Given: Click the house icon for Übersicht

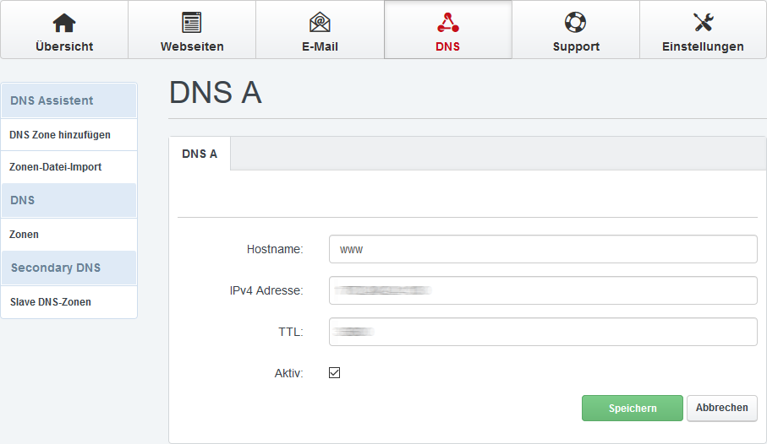Looking at the screenshot, I should click(x=64, y=23).
